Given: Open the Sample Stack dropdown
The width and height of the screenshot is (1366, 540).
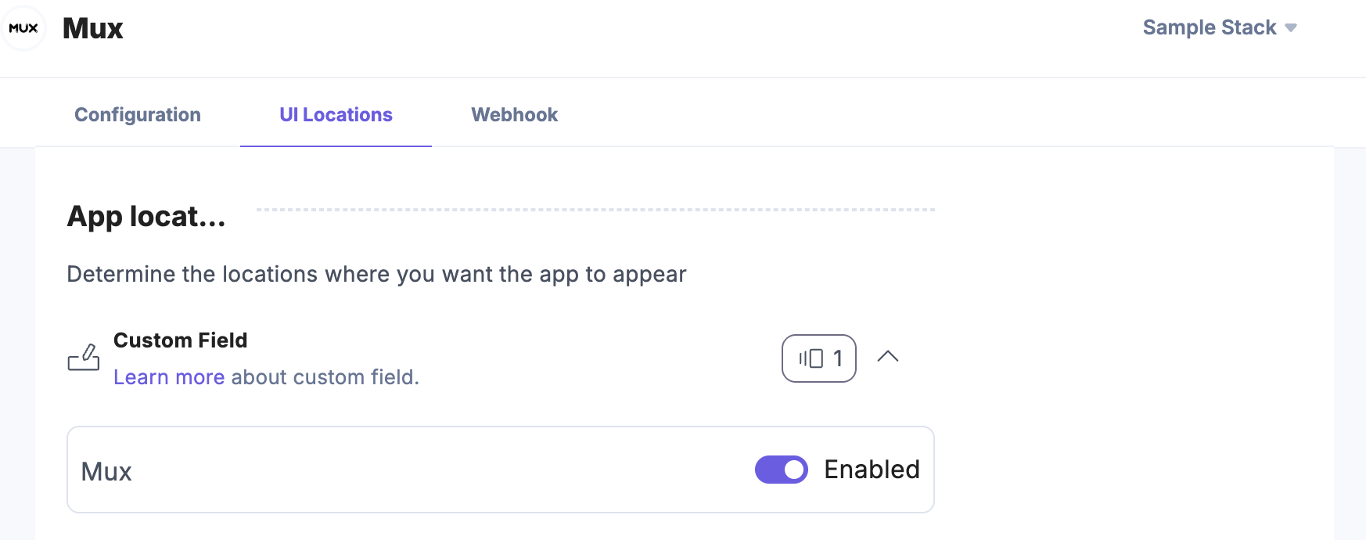Looking at the screenshot, I should (x=1210, y=28).
